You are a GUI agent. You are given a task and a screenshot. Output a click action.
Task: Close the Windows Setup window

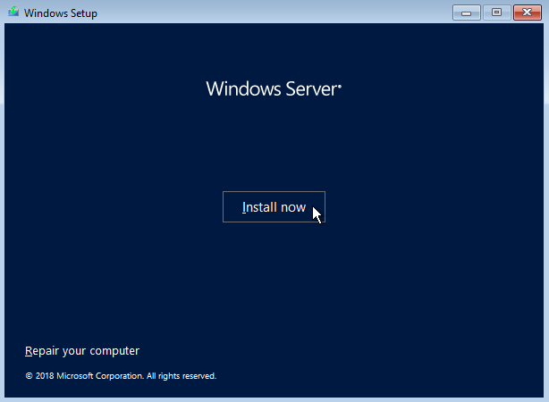[x=528, y=13]
